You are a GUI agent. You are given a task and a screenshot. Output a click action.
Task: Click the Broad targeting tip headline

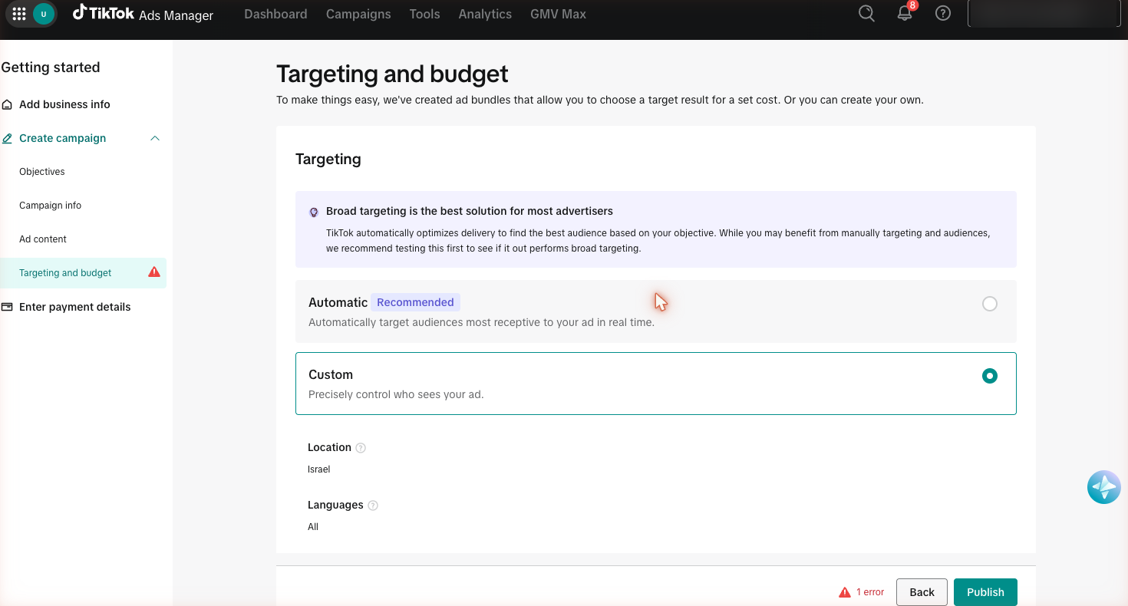click(x=470, y=211)
